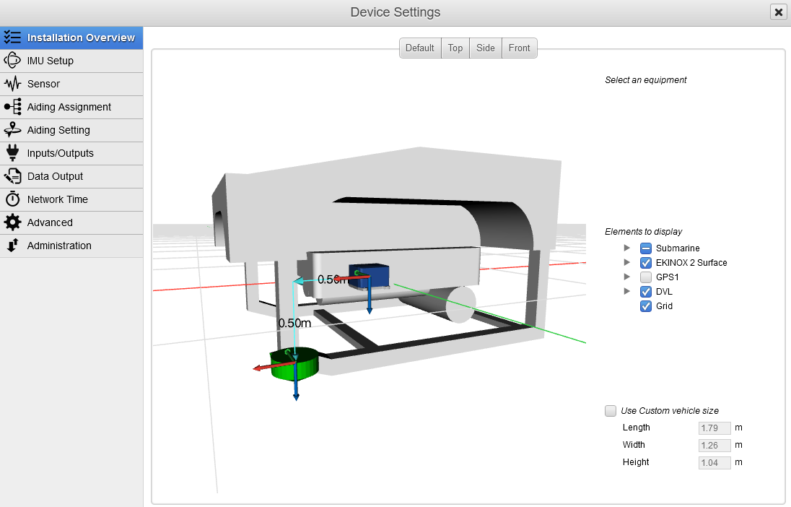Click the Network Time clock icon
Screen dimensions: 791x507
pyautogui.click(x=12, y=199)
